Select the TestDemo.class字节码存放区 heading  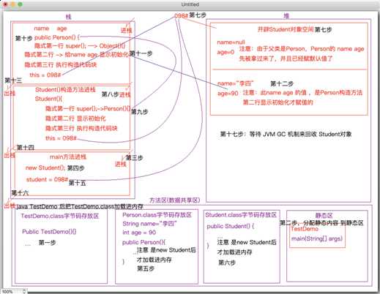pos(60,216)
